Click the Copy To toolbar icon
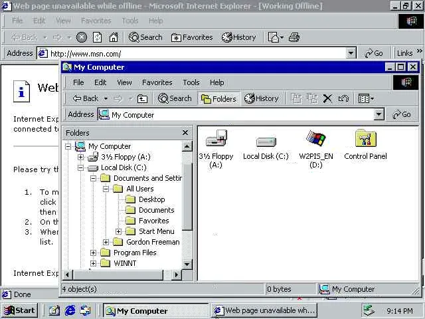 pyautogui.click(x=312, y=98)
